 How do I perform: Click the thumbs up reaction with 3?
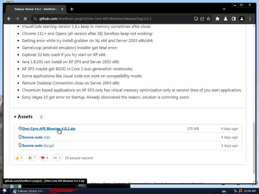pyautogui.click(x=19, y=158)
